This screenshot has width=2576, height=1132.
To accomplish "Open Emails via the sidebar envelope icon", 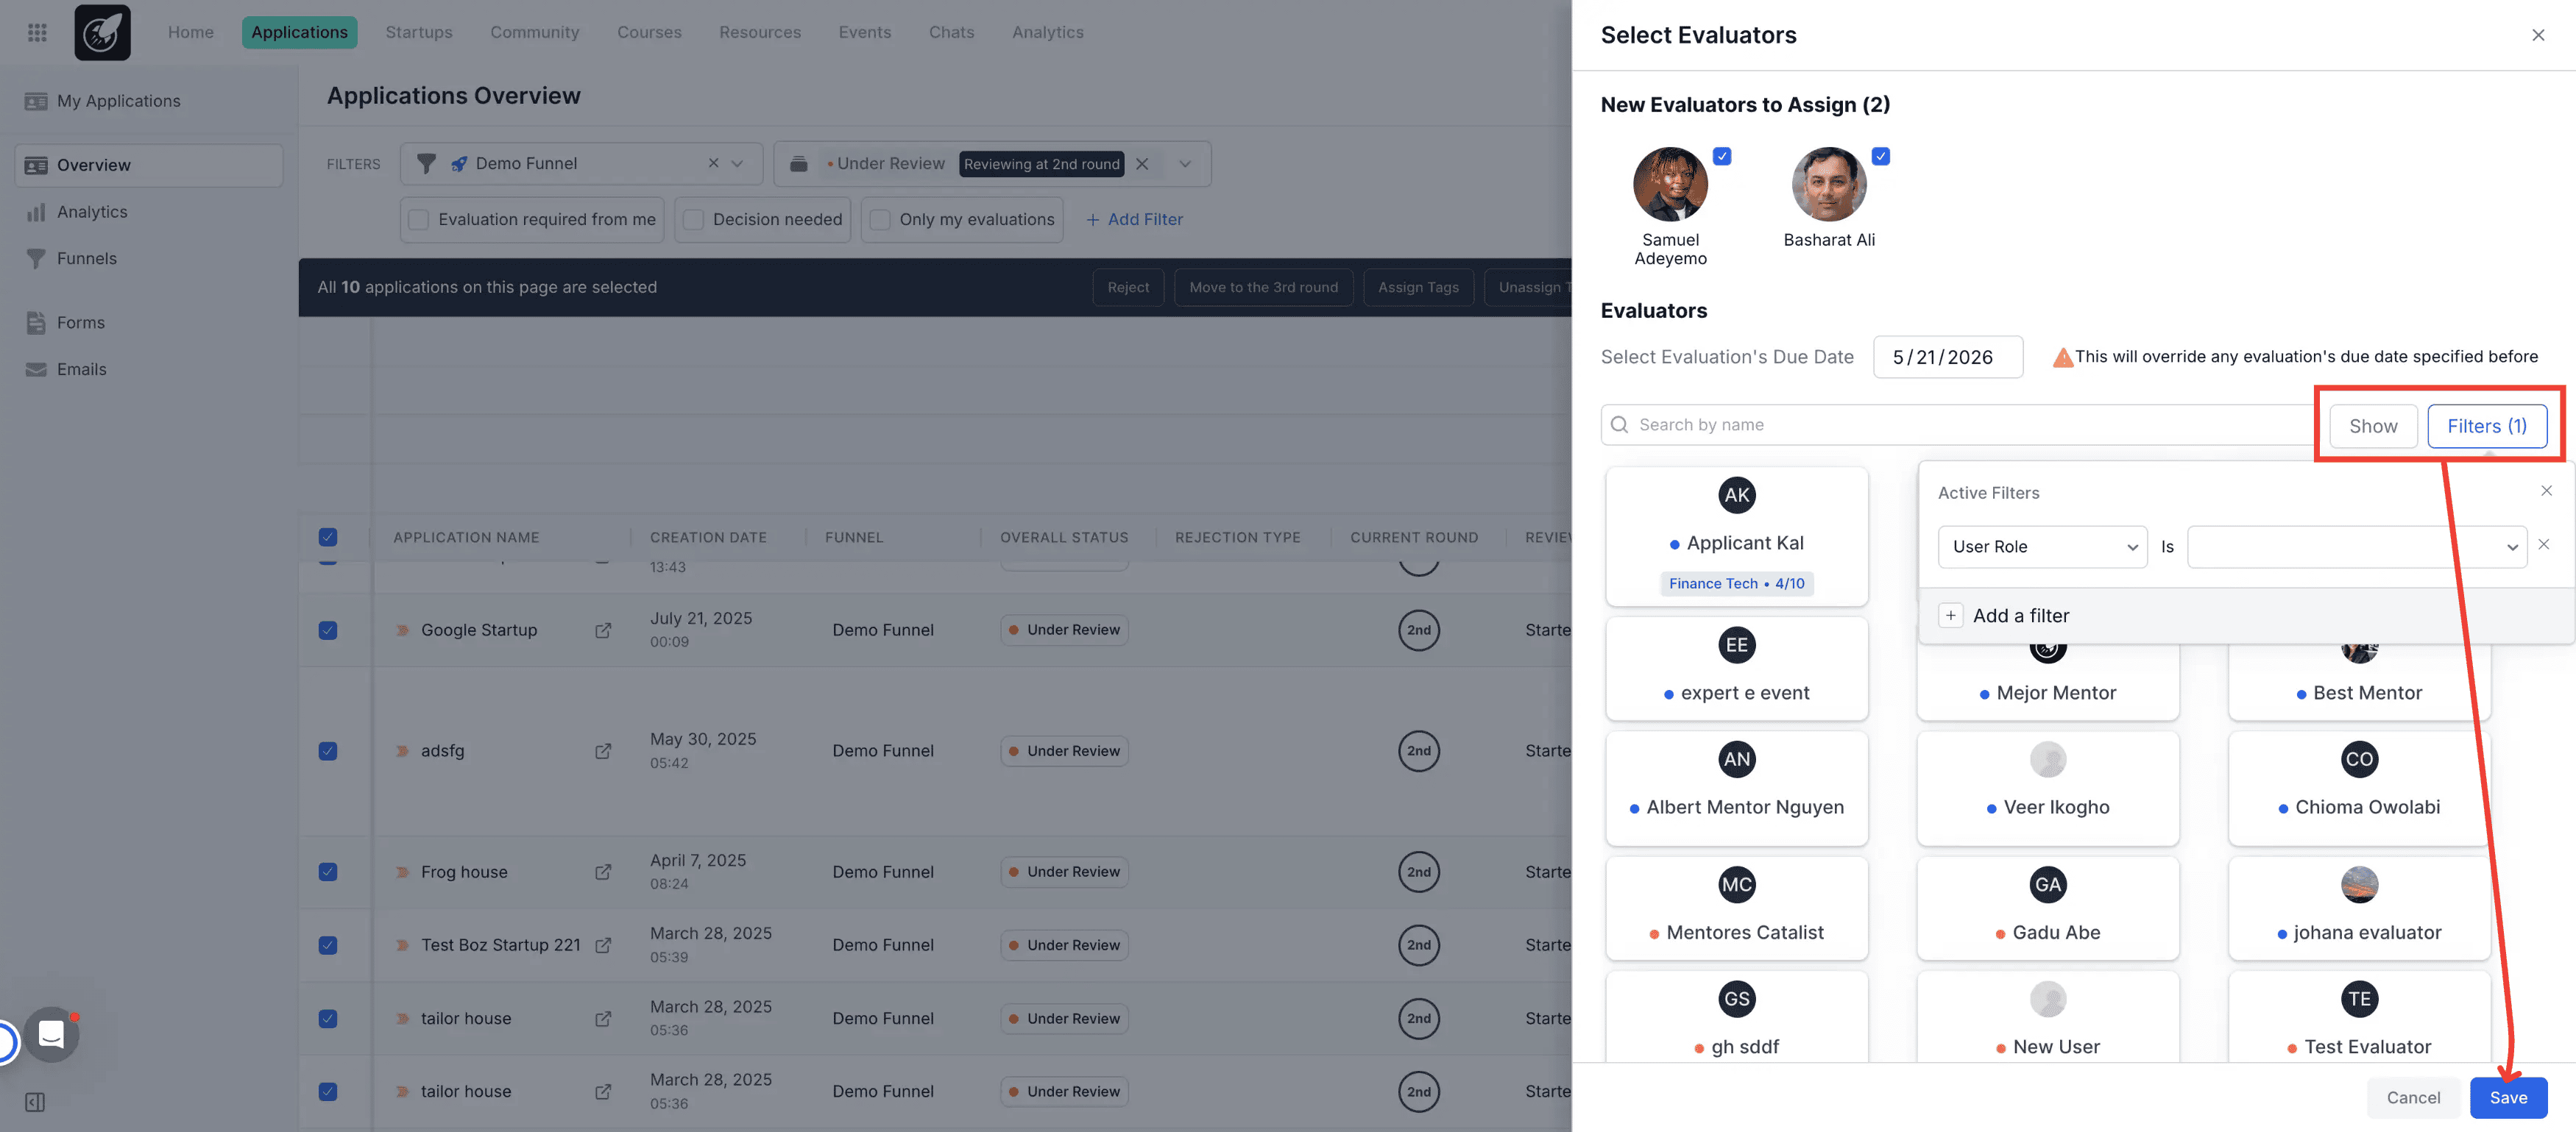I will pos(36,370).
